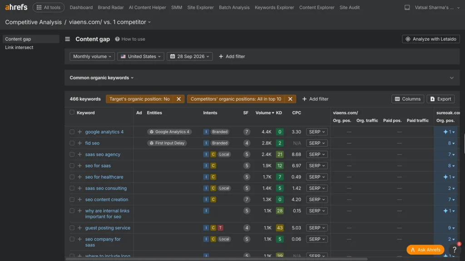Expand the collapsed panel chevron at right
Screen dimensions: 465x261
point(451,78)
